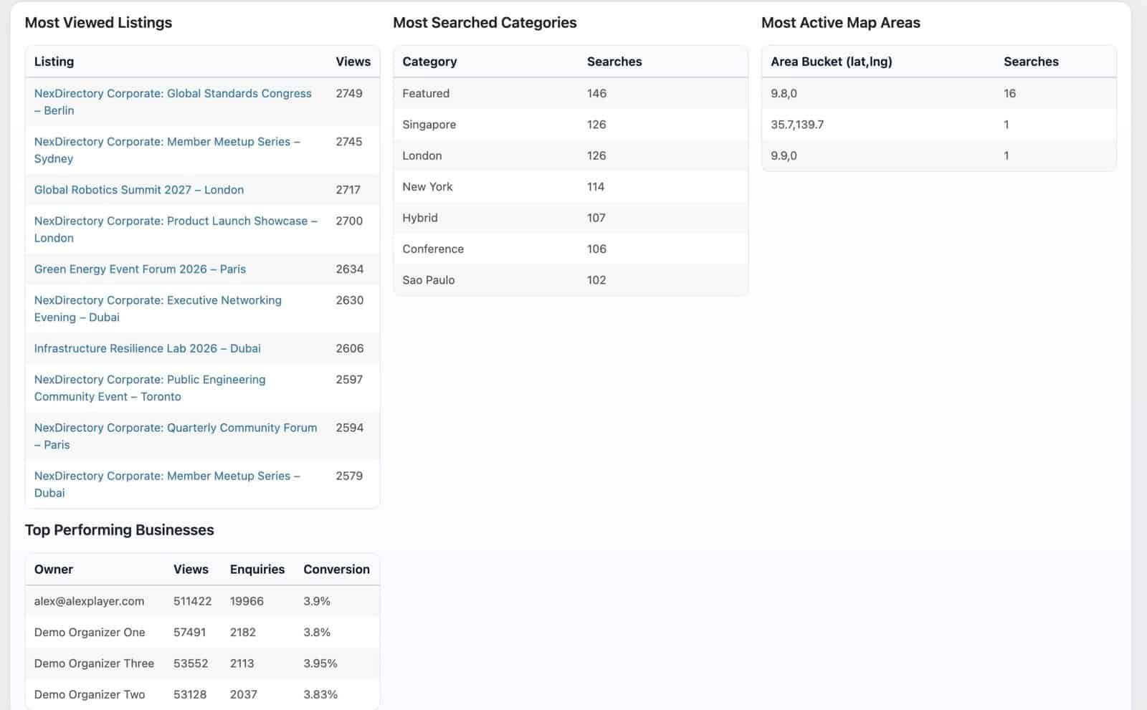The image size is (1147, 710).
Task: Click the Views column header in Most Viewed Listings
Action: coord(353,62)
